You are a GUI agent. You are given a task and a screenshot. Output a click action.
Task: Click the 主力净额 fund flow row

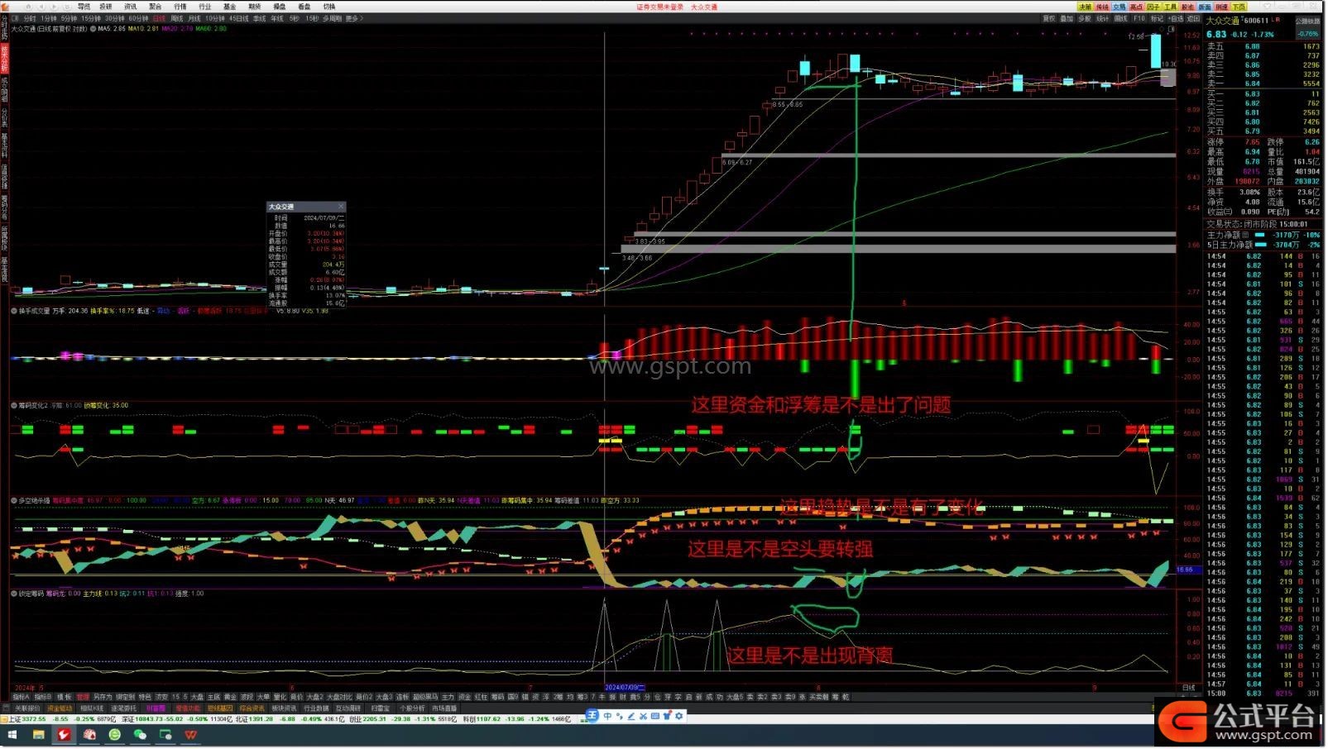[1263, 235]
